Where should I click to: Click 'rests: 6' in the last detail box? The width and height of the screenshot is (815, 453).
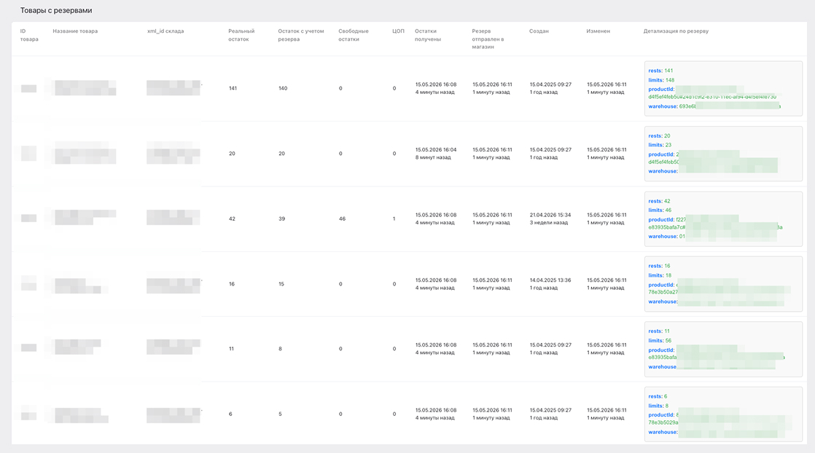coord(658,396)
